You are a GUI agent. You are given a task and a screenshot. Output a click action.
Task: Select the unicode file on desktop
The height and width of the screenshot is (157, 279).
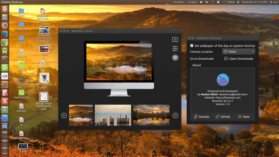click(x=21, y=108)
